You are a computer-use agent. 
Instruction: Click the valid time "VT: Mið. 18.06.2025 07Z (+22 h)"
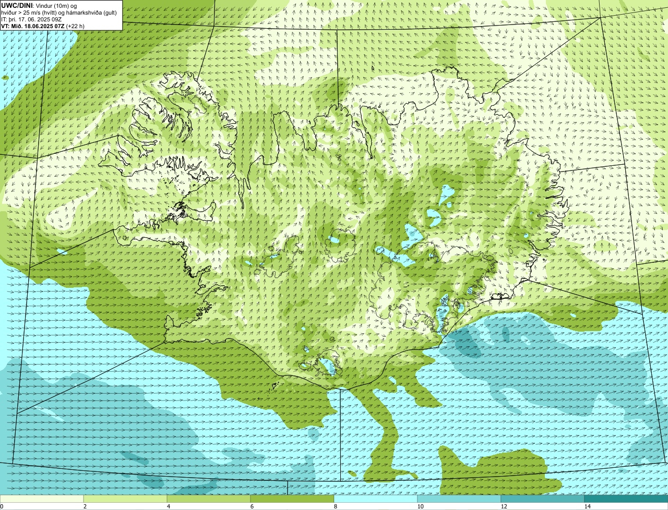pos(43,26)
